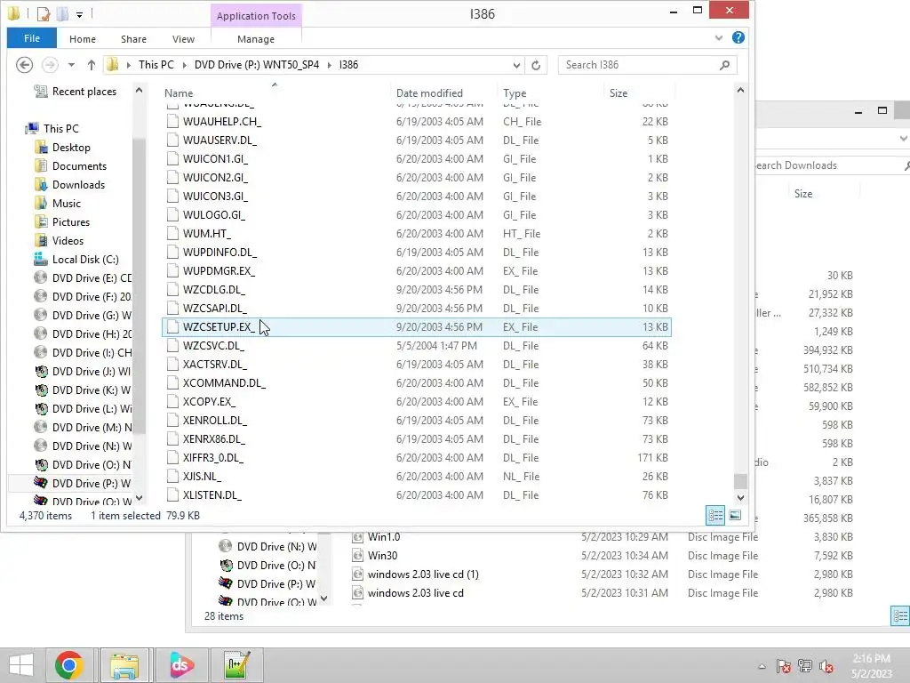Image resolution: width=910 pixels, height=683 pixels.
Task: Open Music folder in the sidebar
Action: [x=58, y=204]
